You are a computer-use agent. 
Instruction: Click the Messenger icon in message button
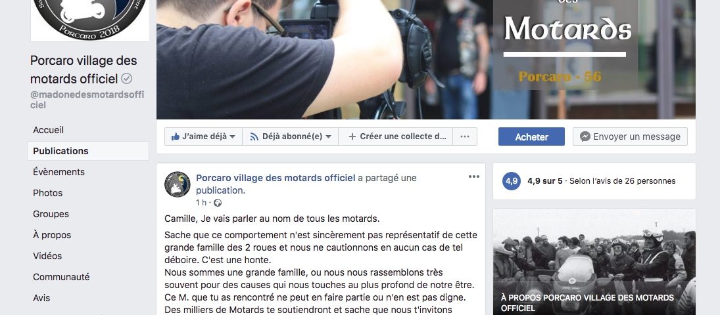click(585, 136)
